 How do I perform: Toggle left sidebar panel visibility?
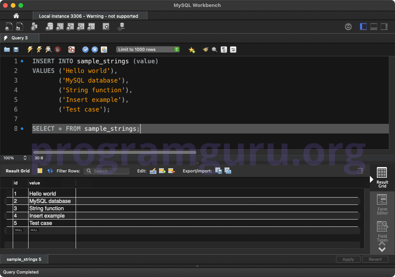[363, 27]
